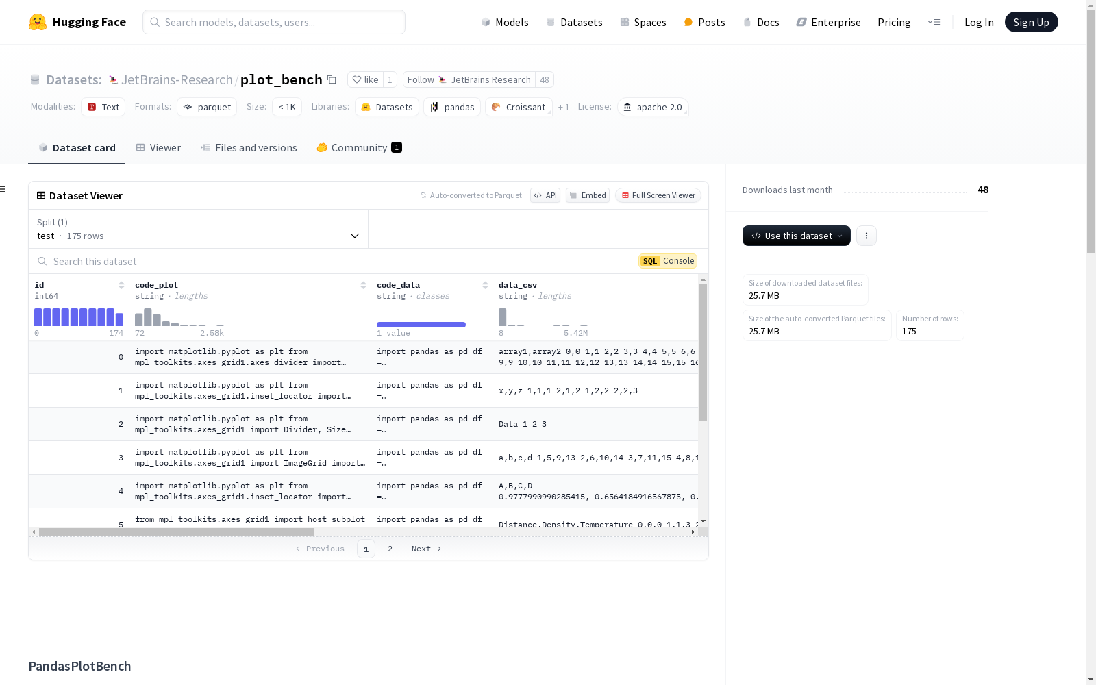Viewport: 1096px width, 685px height.
Task: Open the Viewer tab
Action: pyautogui.click(x=158, y=147)
